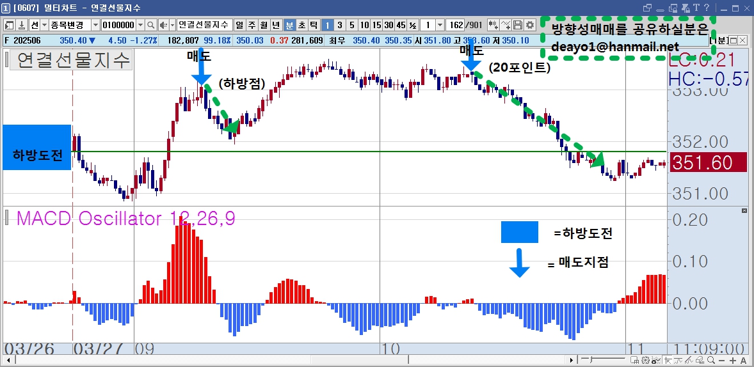Click the current price 351.60 tag
754x367 pixels.
click(x=708, y=162)
